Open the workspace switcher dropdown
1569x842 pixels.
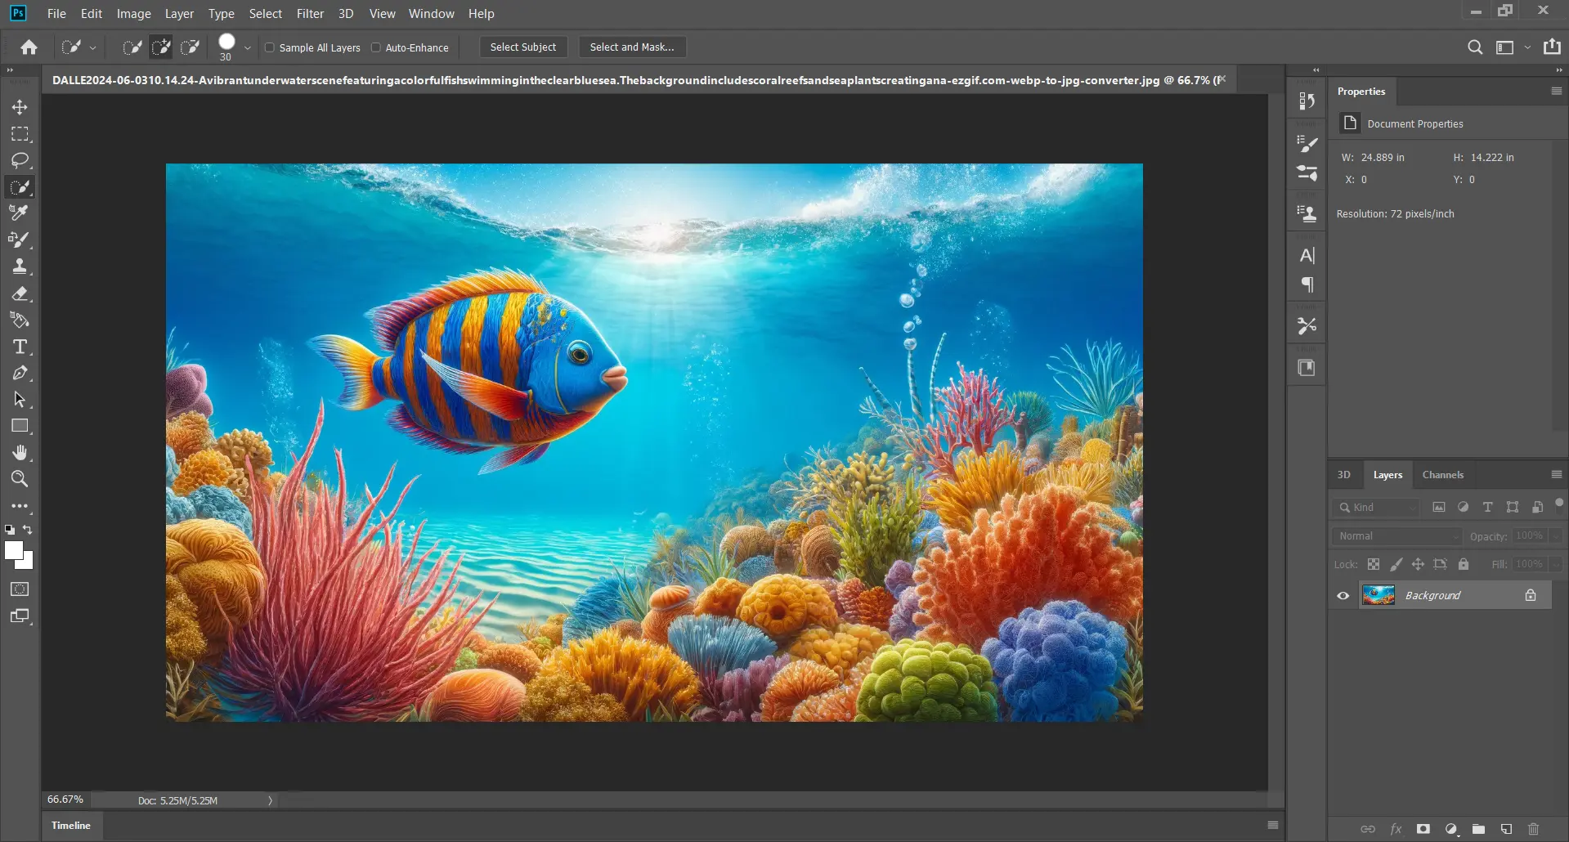coord(1527,47)
